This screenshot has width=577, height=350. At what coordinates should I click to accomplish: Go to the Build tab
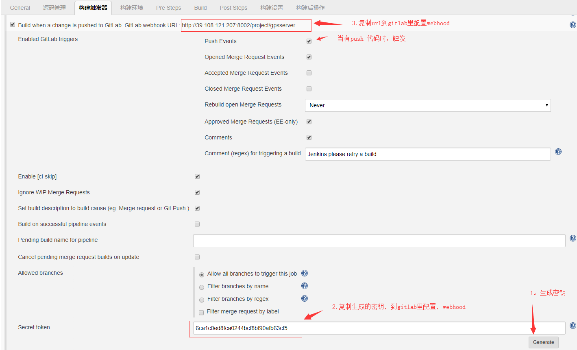(200, 8)
